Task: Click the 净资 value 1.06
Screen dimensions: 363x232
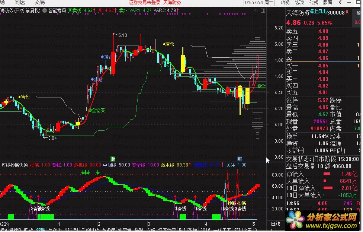Action: click(x=323, y=143)
